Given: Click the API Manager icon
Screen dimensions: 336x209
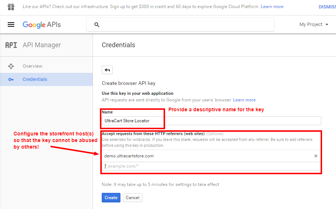Looking at the screenshot, I should point(11,45).
